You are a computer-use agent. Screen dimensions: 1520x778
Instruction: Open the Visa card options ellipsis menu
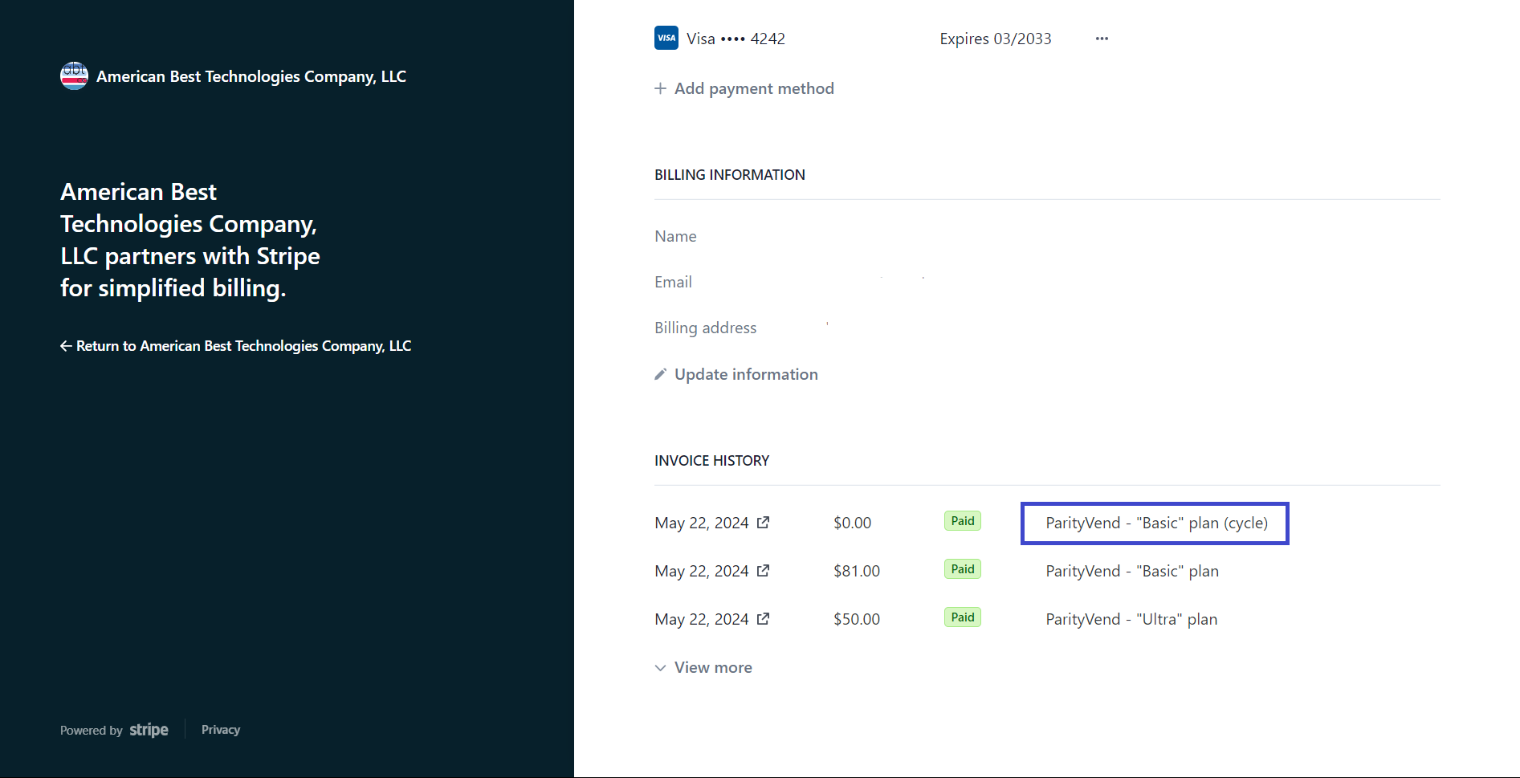(1102, 39)
